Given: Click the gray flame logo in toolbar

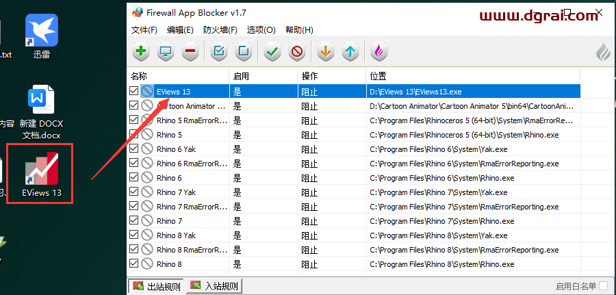Looking at the screenshot, I should tap(604, 52).
